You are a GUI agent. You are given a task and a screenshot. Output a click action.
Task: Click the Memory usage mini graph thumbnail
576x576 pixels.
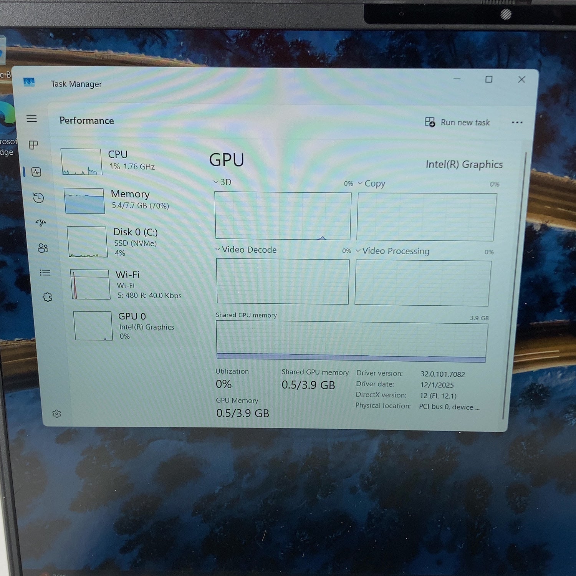pyautogui.click(x=84, y=200)
